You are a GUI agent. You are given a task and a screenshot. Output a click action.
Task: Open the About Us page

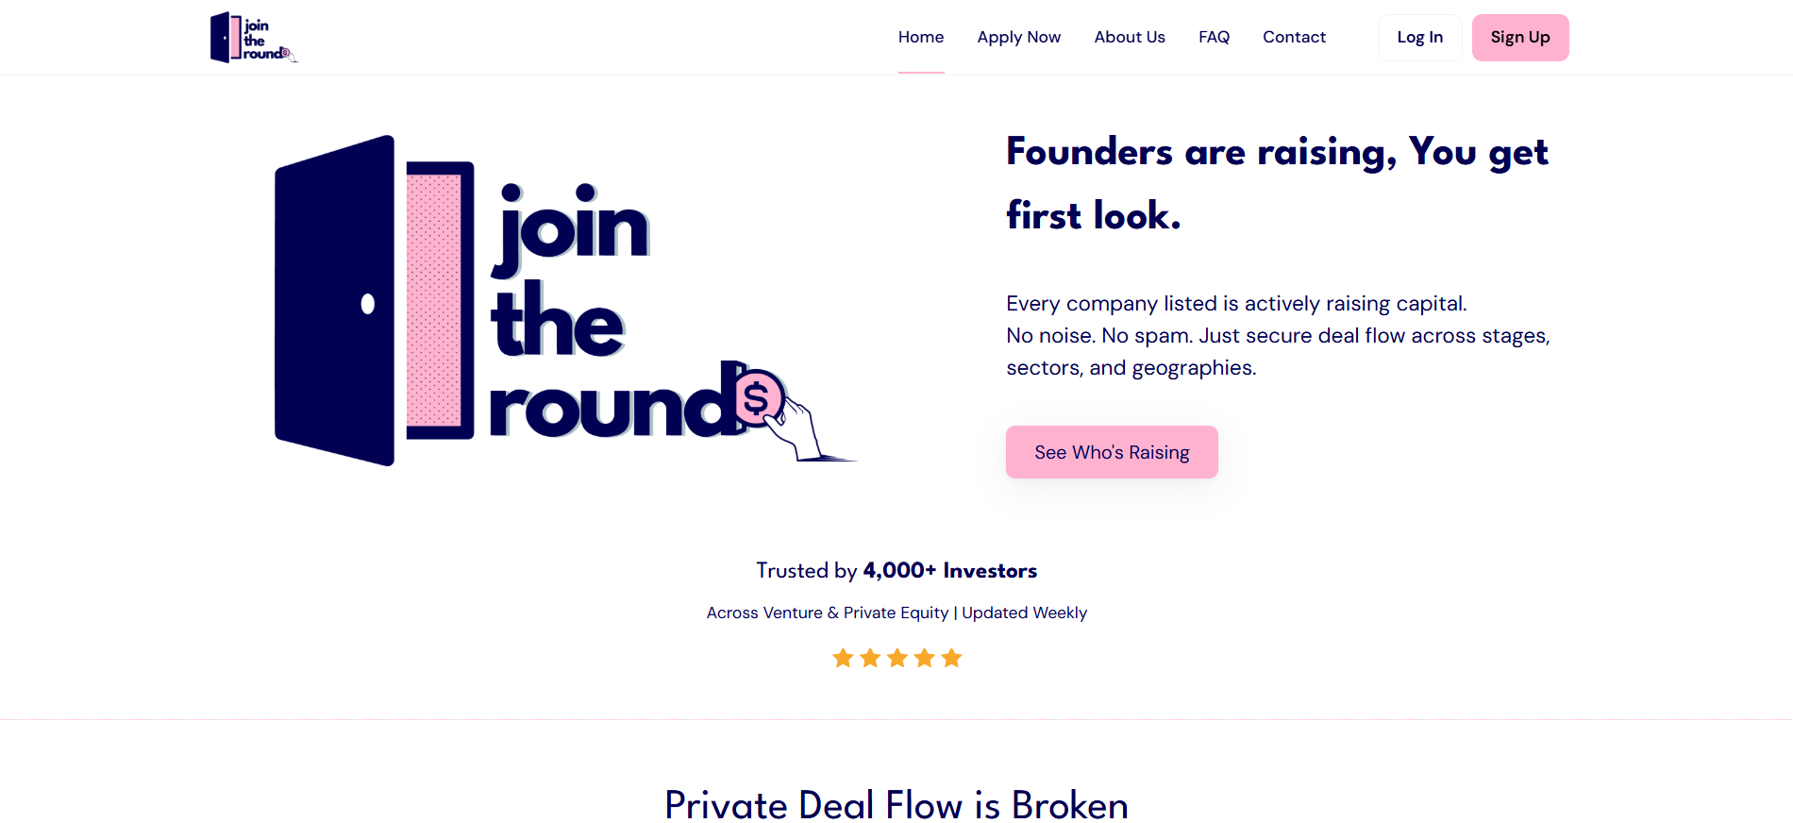pyautogui.click(x=1130, y=37)
